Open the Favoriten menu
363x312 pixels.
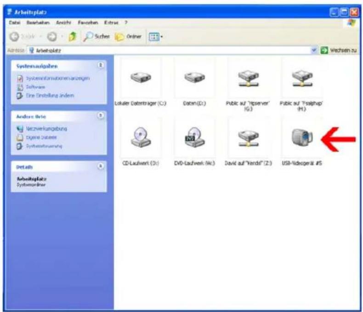[x=88, y=23]
